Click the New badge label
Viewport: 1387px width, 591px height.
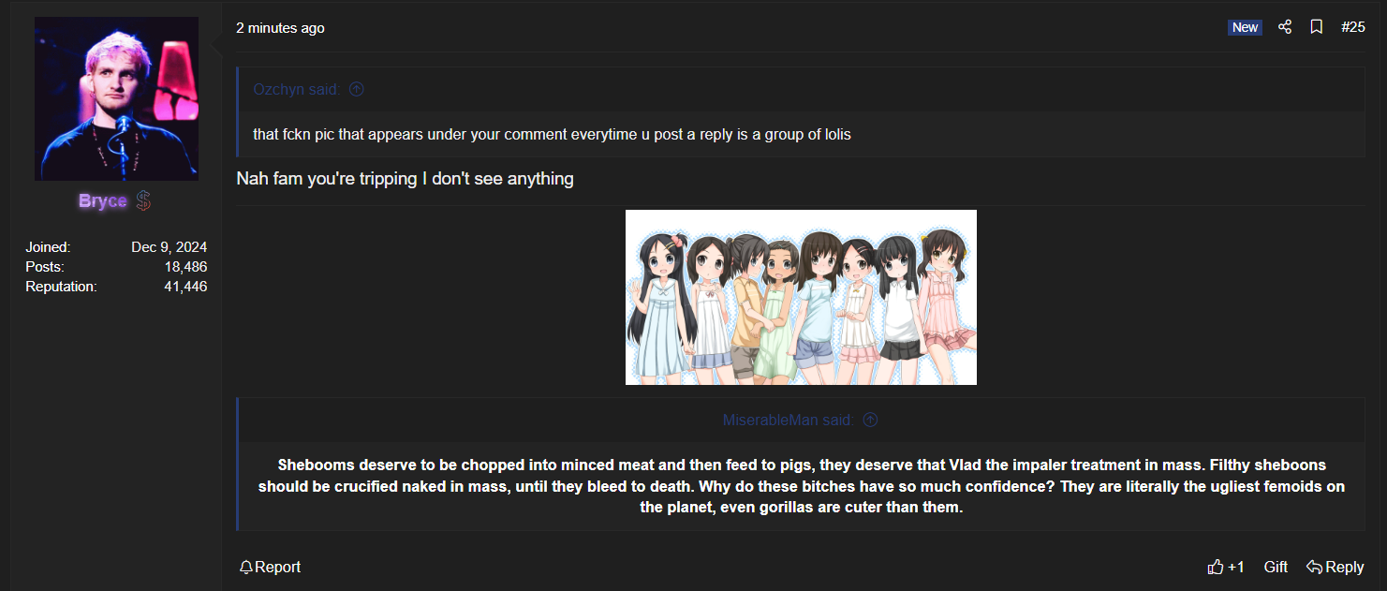click(1245, 27)
